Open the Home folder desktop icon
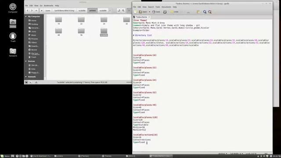Screen dimensions: 281x158 coord(13,23)
